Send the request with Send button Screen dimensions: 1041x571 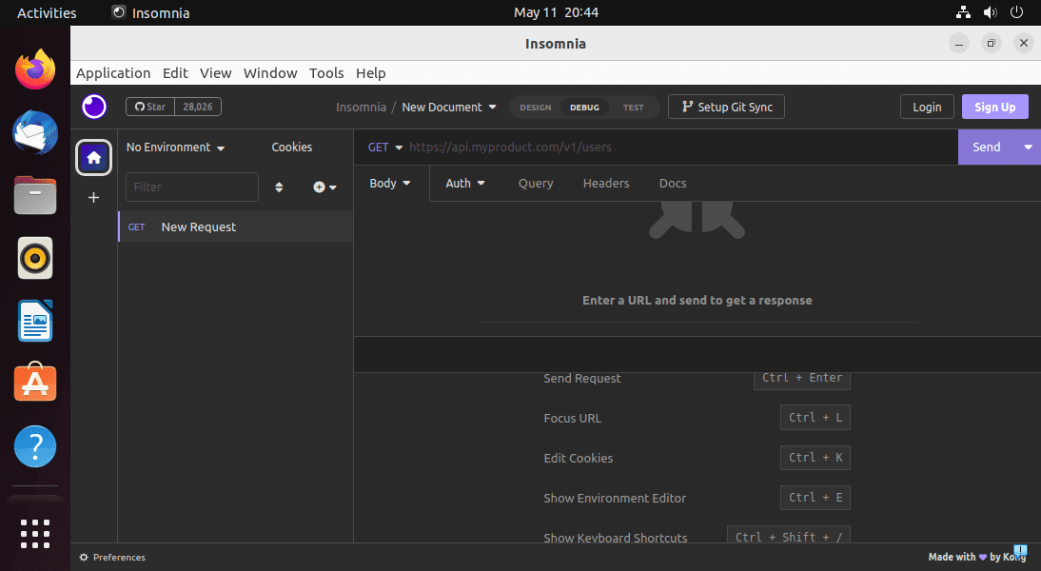(x=986, y=147)
